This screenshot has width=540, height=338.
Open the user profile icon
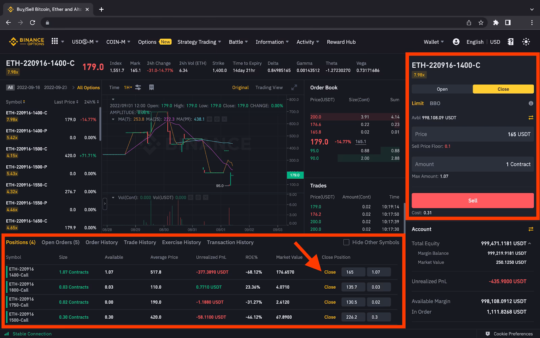coord(456,42)
